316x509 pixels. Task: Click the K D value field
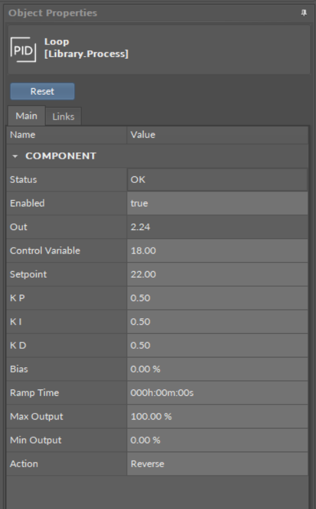217,346
